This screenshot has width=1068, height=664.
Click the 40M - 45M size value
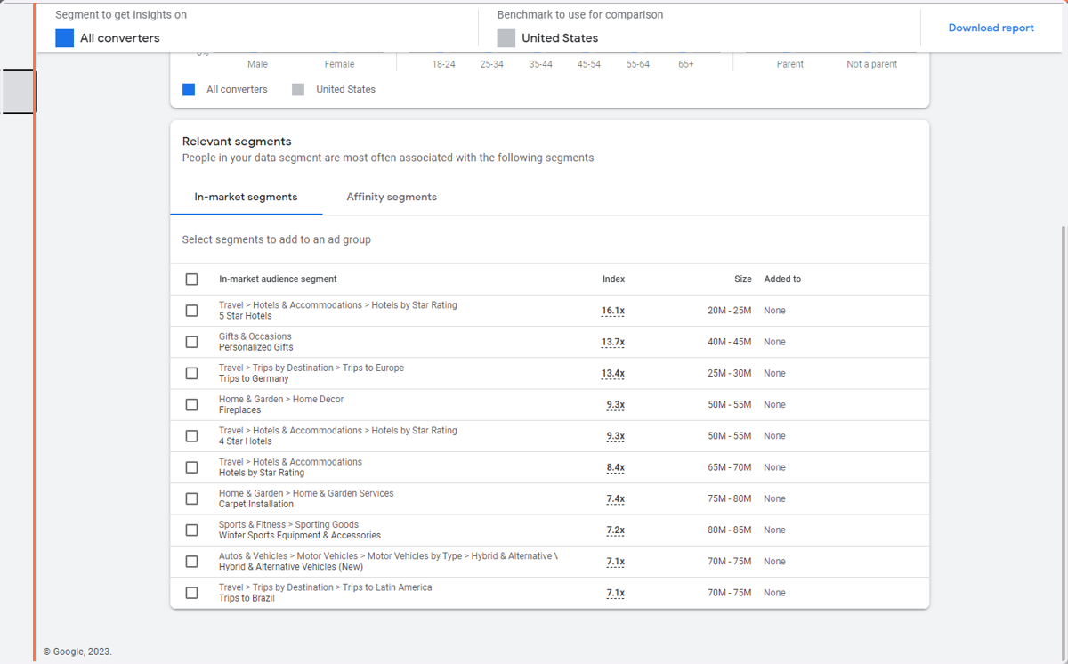pyautogui.click(x=729, y=342)
